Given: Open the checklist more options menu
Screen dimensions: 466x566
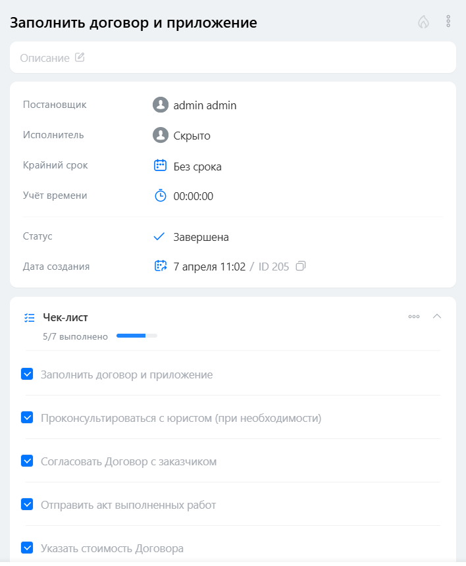Looking at the screenshot, I should pyautogui.click(x=414, y=317).
